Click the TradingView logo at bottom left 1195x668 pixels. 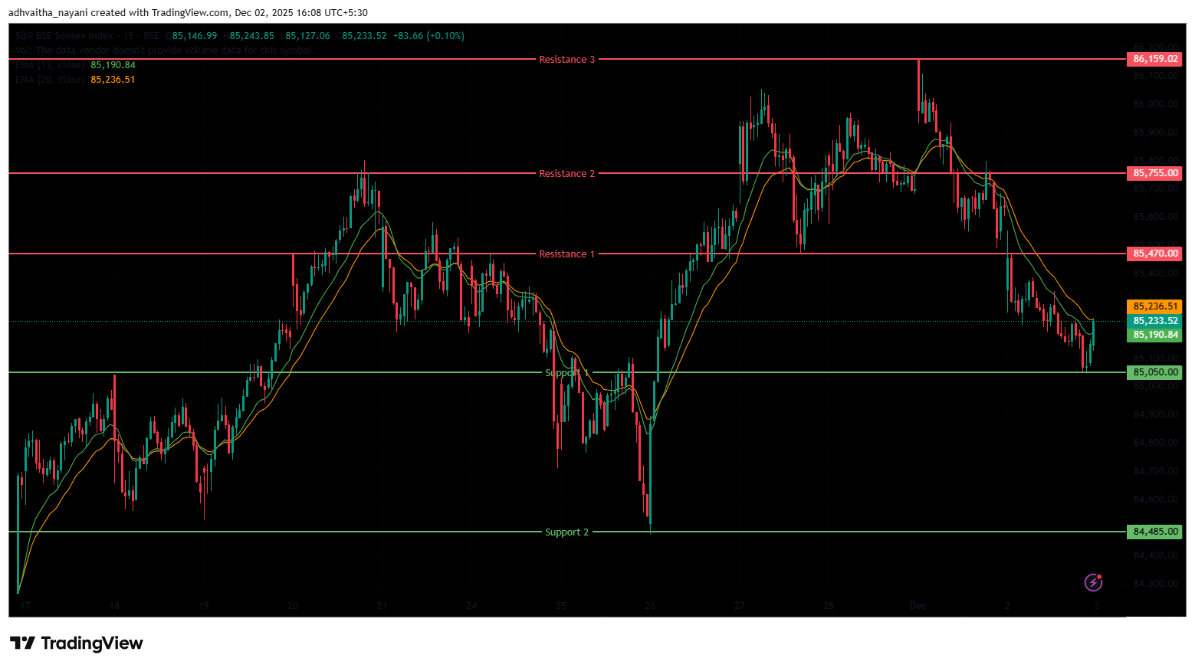click(77, 643)
